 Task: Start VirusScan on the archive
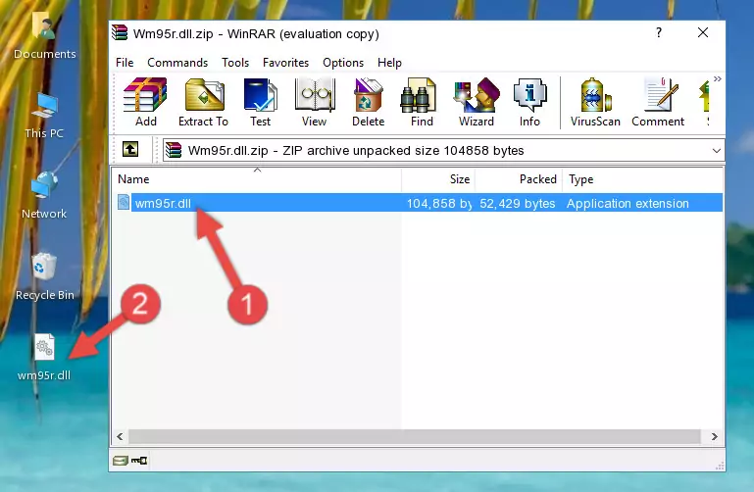[595, 102]
